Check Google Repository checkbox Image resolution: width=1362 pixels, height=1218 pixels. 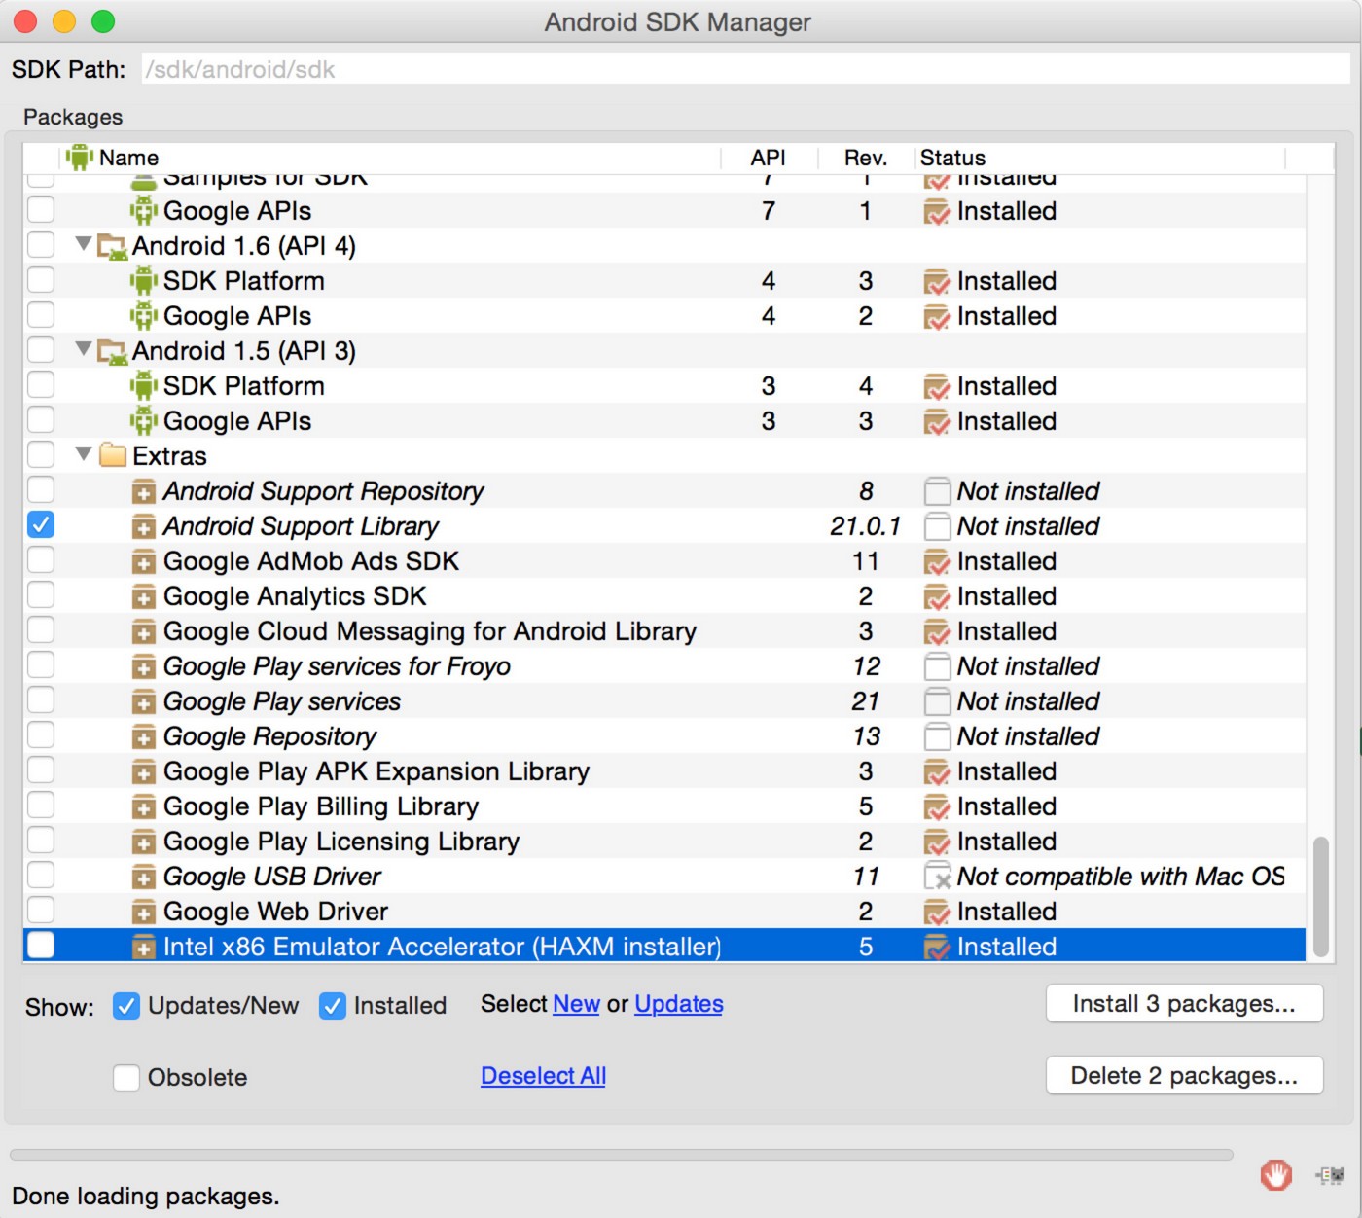click(x=41, y=735)
